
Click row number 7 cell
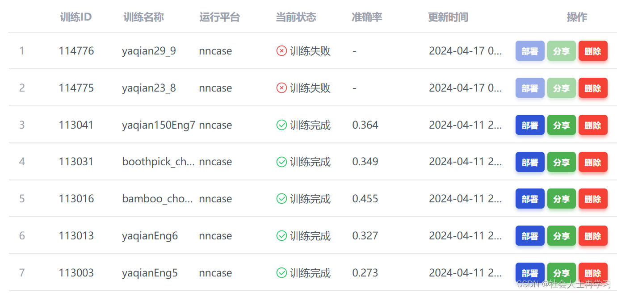(x=22, y=272)
